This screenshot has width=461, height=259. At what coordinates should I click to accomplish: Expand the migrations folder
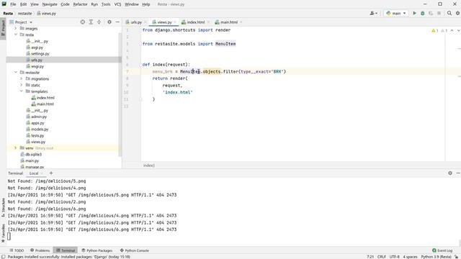coord(21,78)
